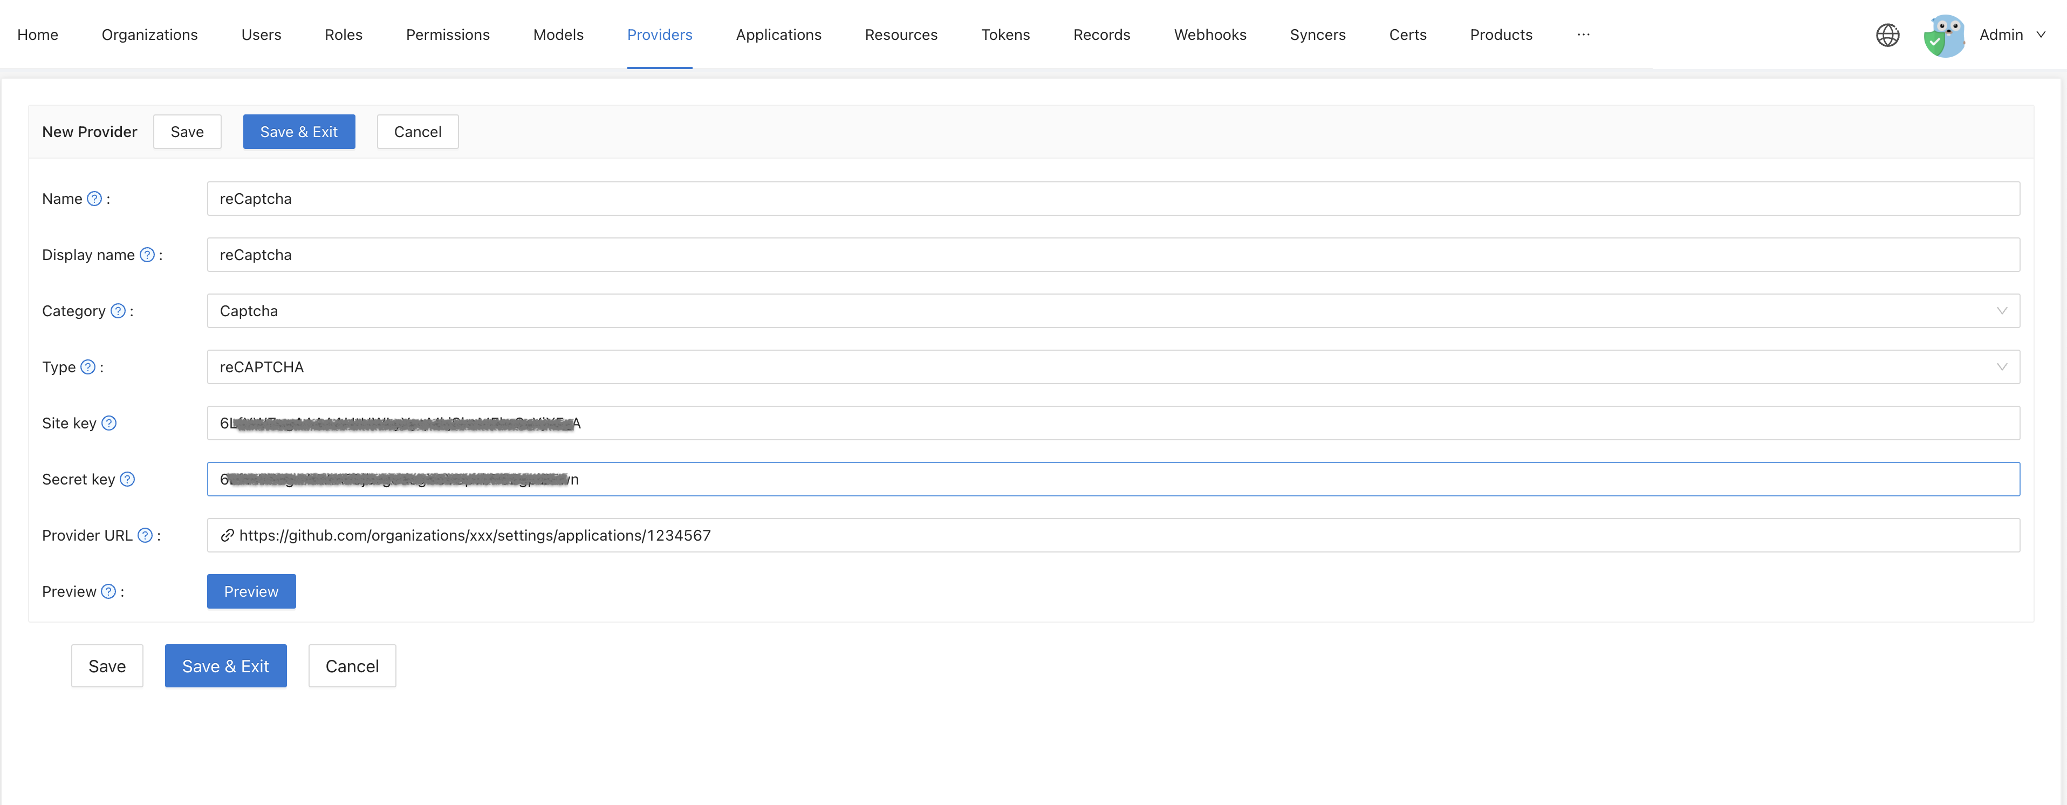Click the globe/language icon top right

(1888, 33)
